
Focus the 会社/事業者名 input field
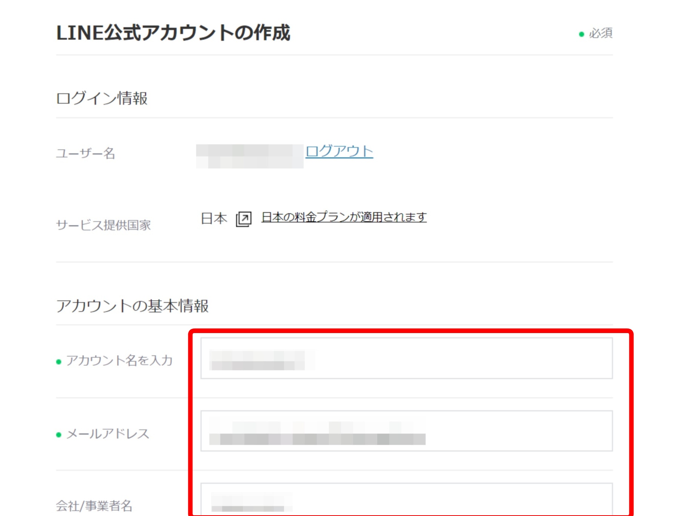click(406, 499)
